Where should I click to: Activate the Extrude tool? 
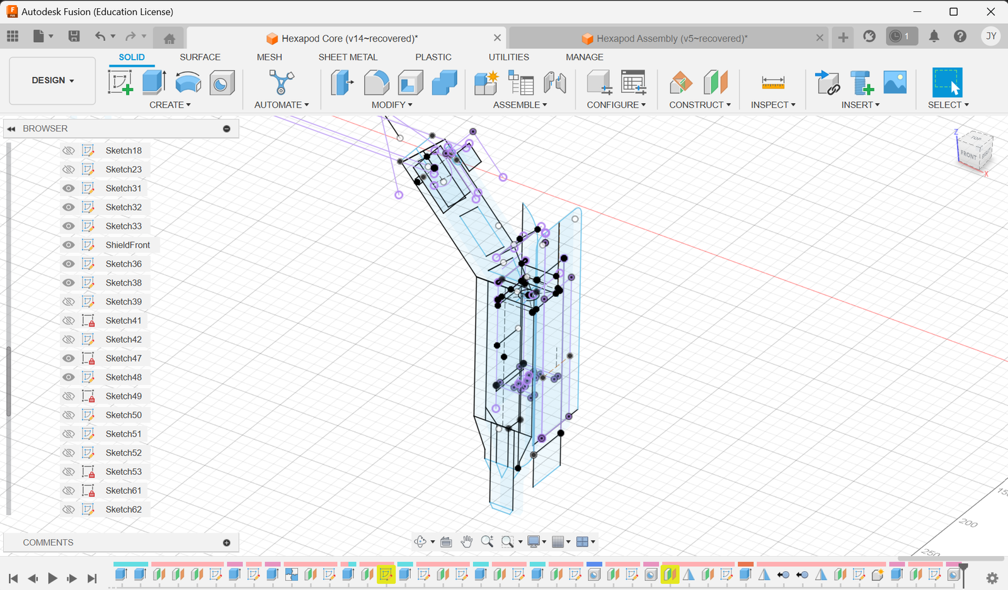click(x=153, y=82)
